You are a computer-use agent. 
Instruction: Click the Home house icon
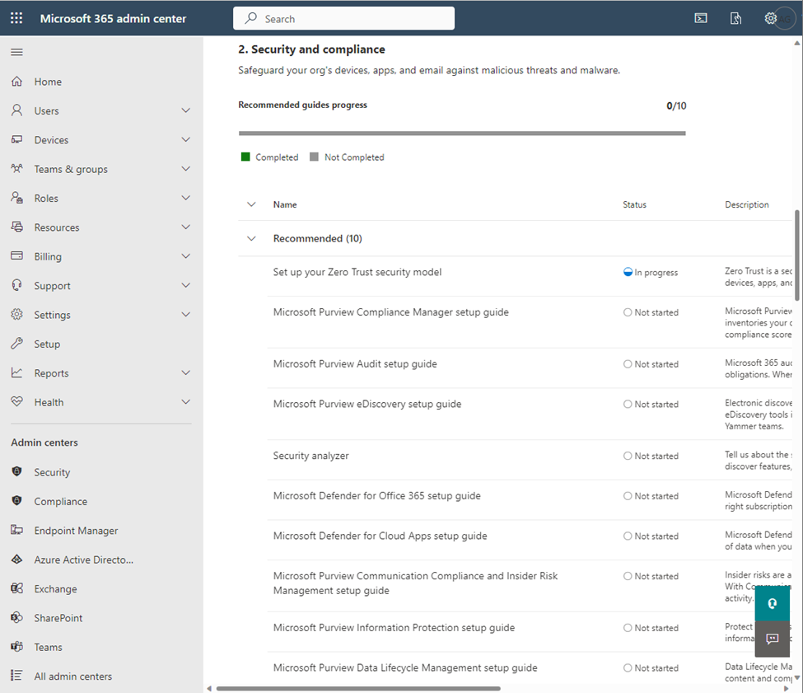pos(17,82)
